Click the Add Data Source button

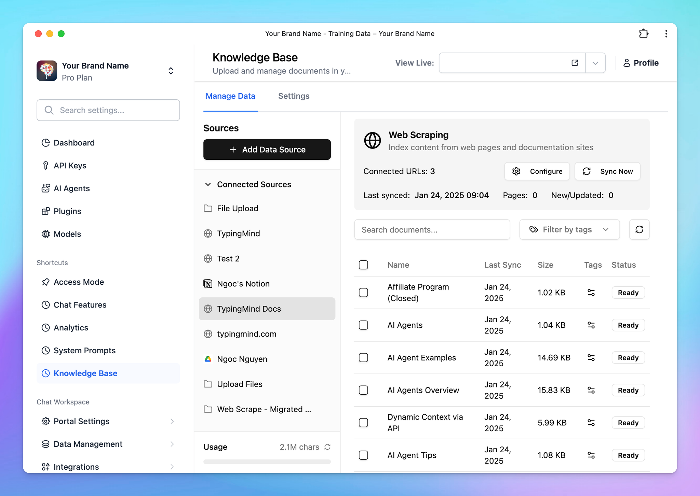coord(267,150)
